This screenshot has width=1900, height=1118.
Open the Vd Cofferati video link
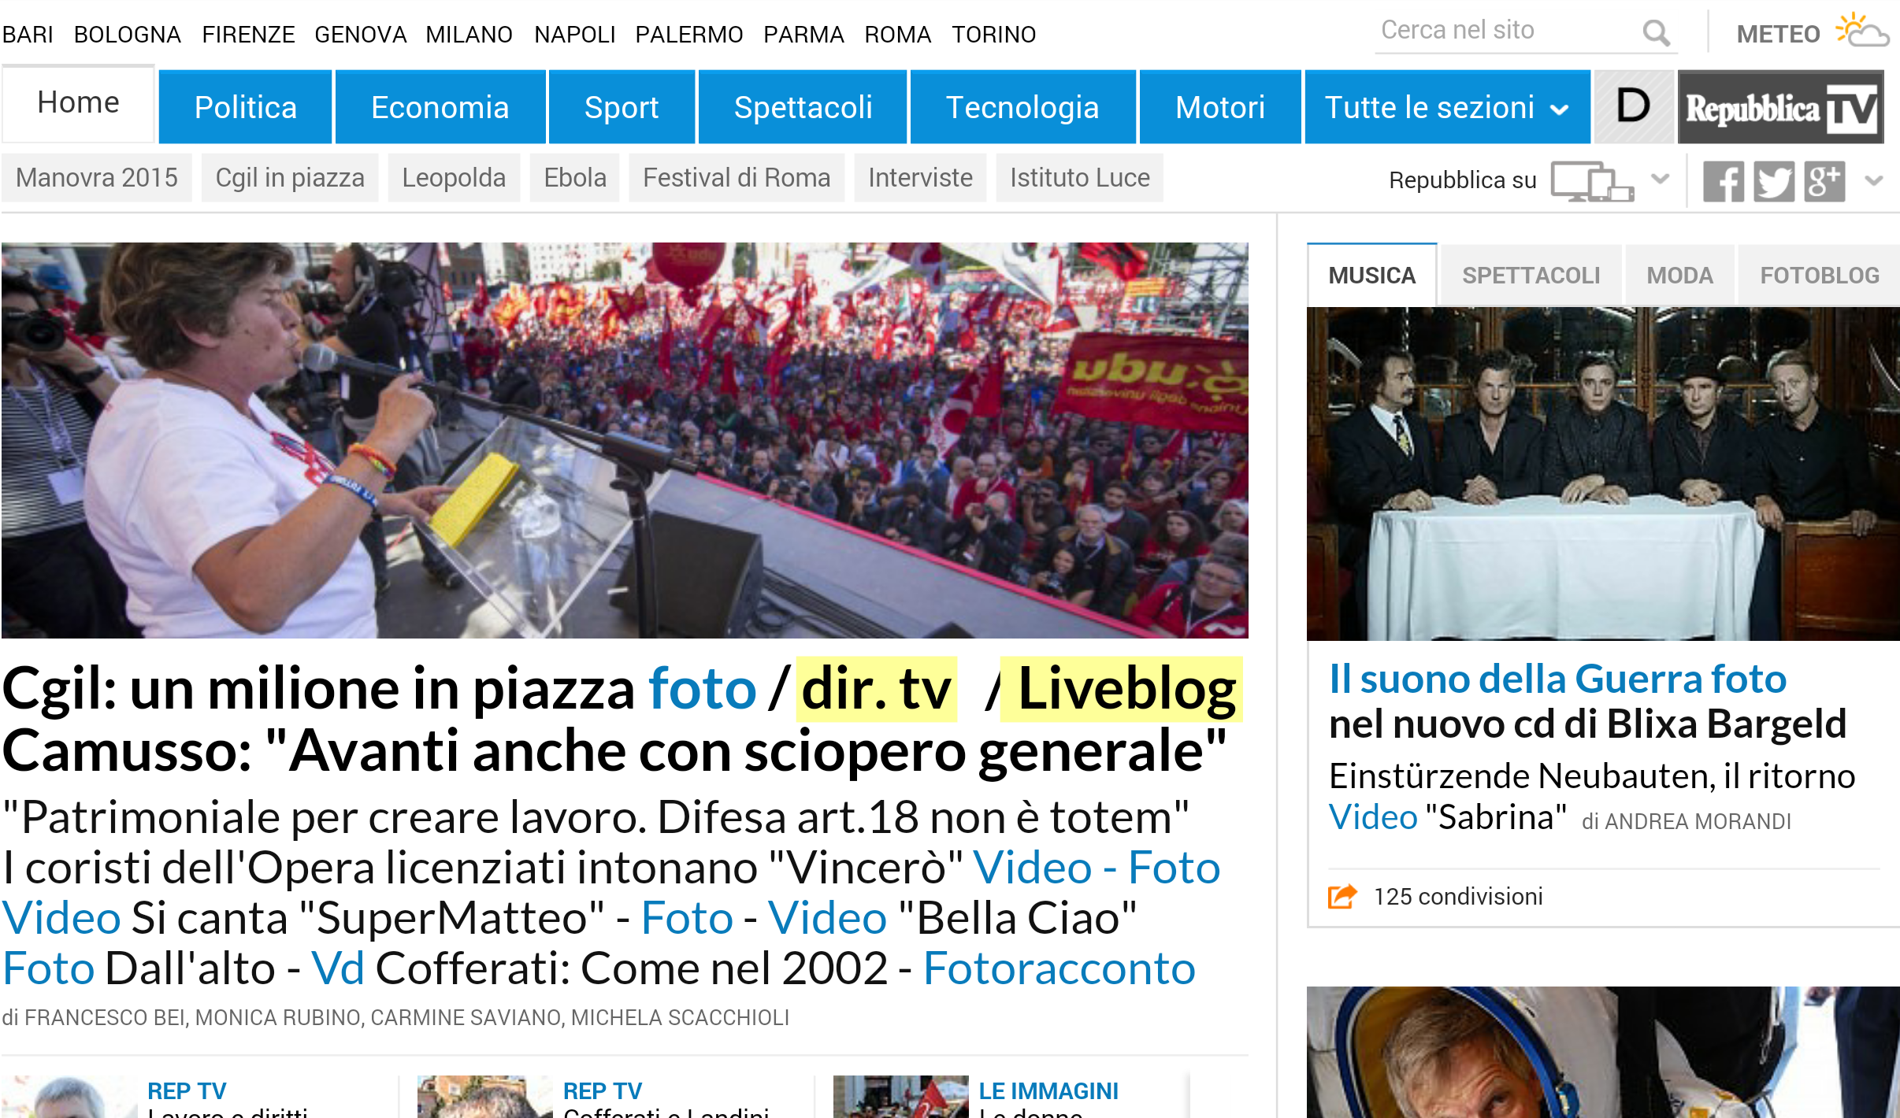click(x=338, y=968)
